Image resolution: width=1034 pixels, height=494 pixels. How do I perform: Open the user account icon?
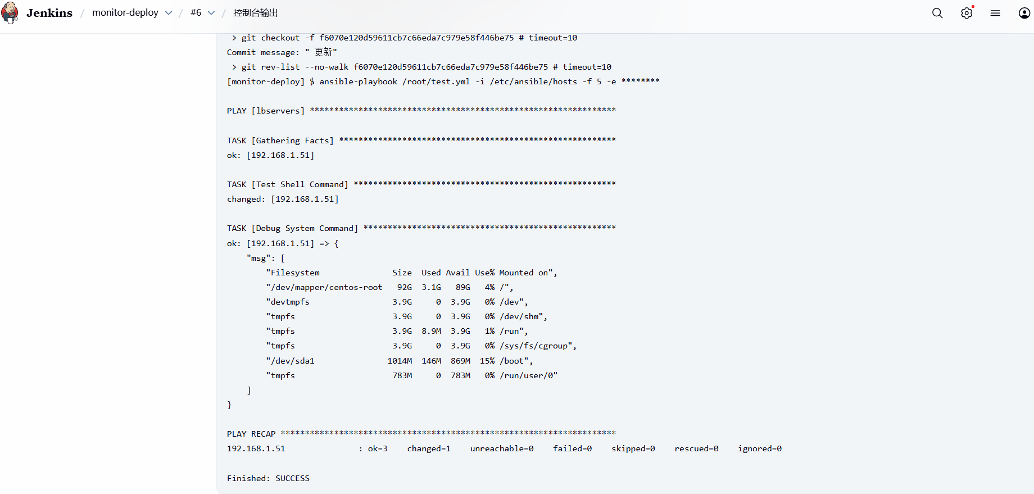coord(1024,13)
